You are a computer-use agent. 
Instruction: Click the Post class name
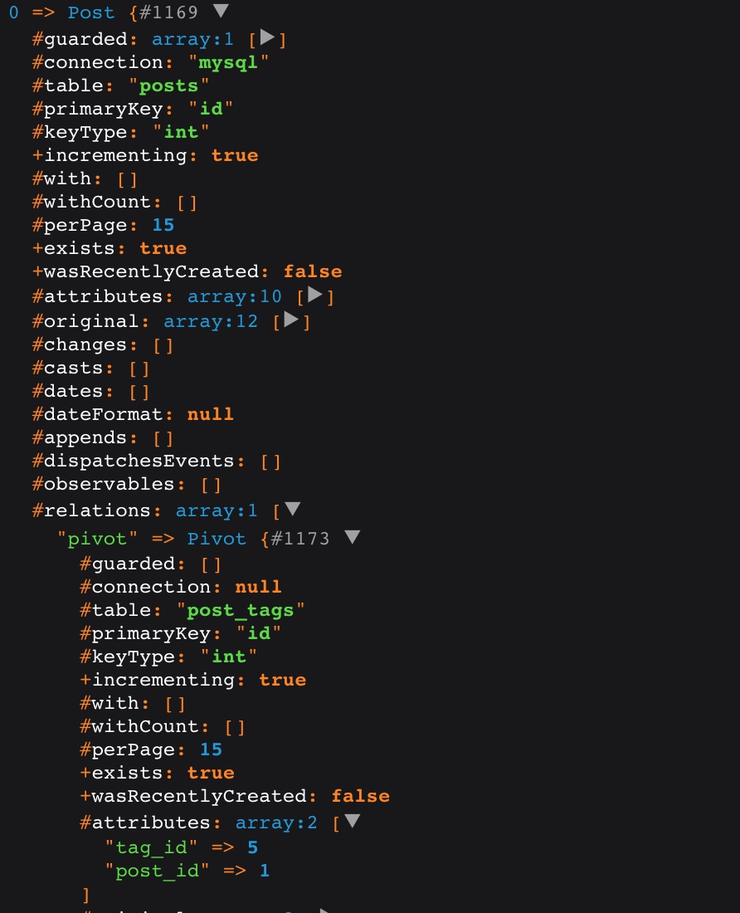90,12
